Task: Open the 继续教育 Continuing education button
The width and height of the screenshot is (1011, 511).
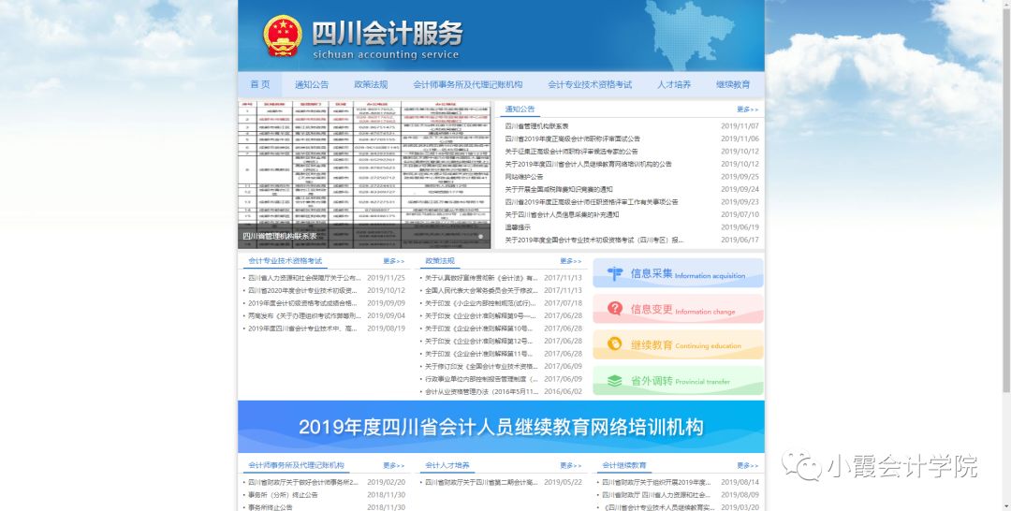Action: pyautogui.click(x=678, y=344)
